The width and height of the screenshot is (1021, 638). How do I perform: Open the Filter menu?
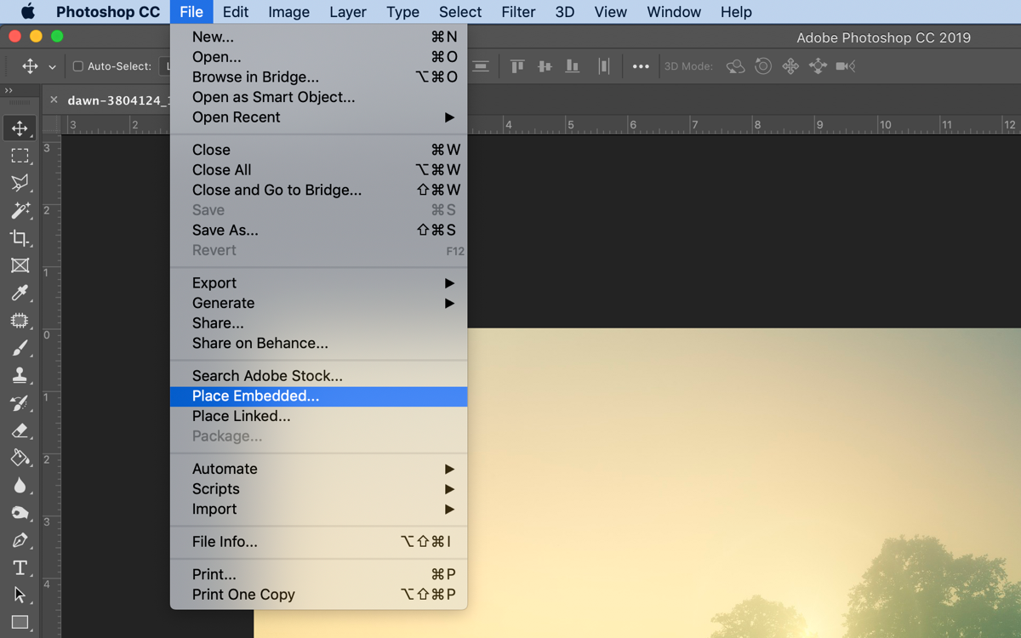517,12
